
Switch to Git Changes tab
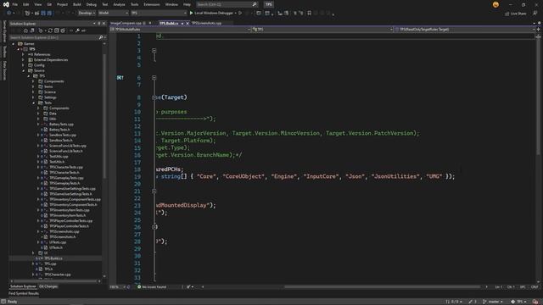pyautogui.click(x=48, y=286)
